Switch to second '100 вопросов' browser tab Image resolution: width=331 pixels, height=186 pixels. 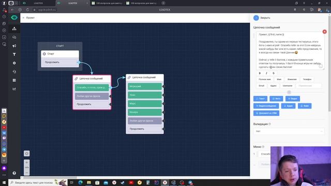(x=142, y=3)
